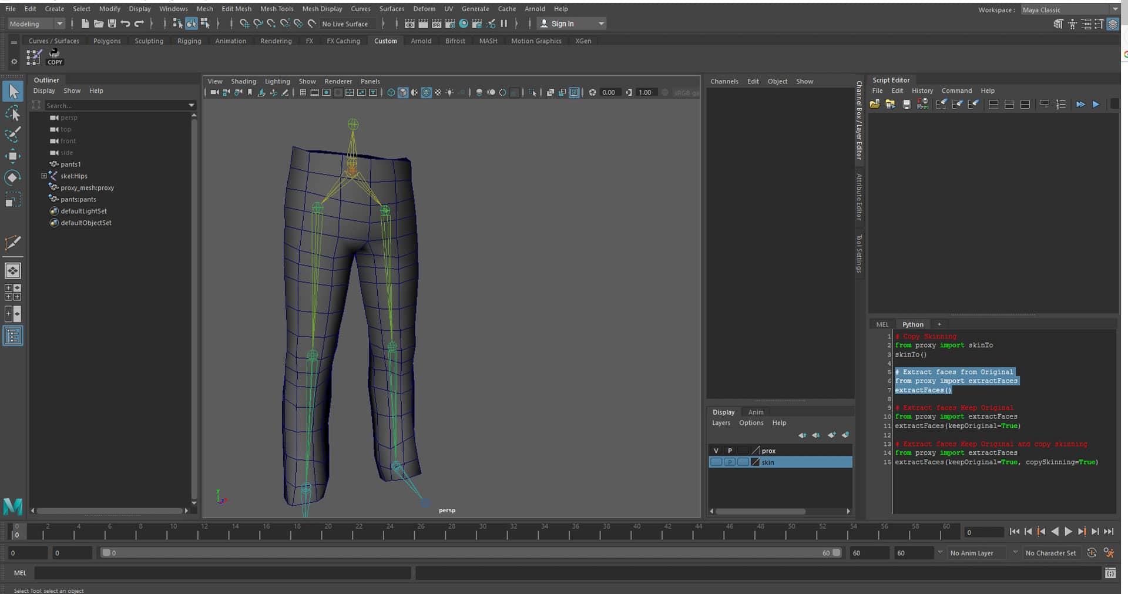Open the Script Editor's Execute All icon

[x=1080, y=104]
